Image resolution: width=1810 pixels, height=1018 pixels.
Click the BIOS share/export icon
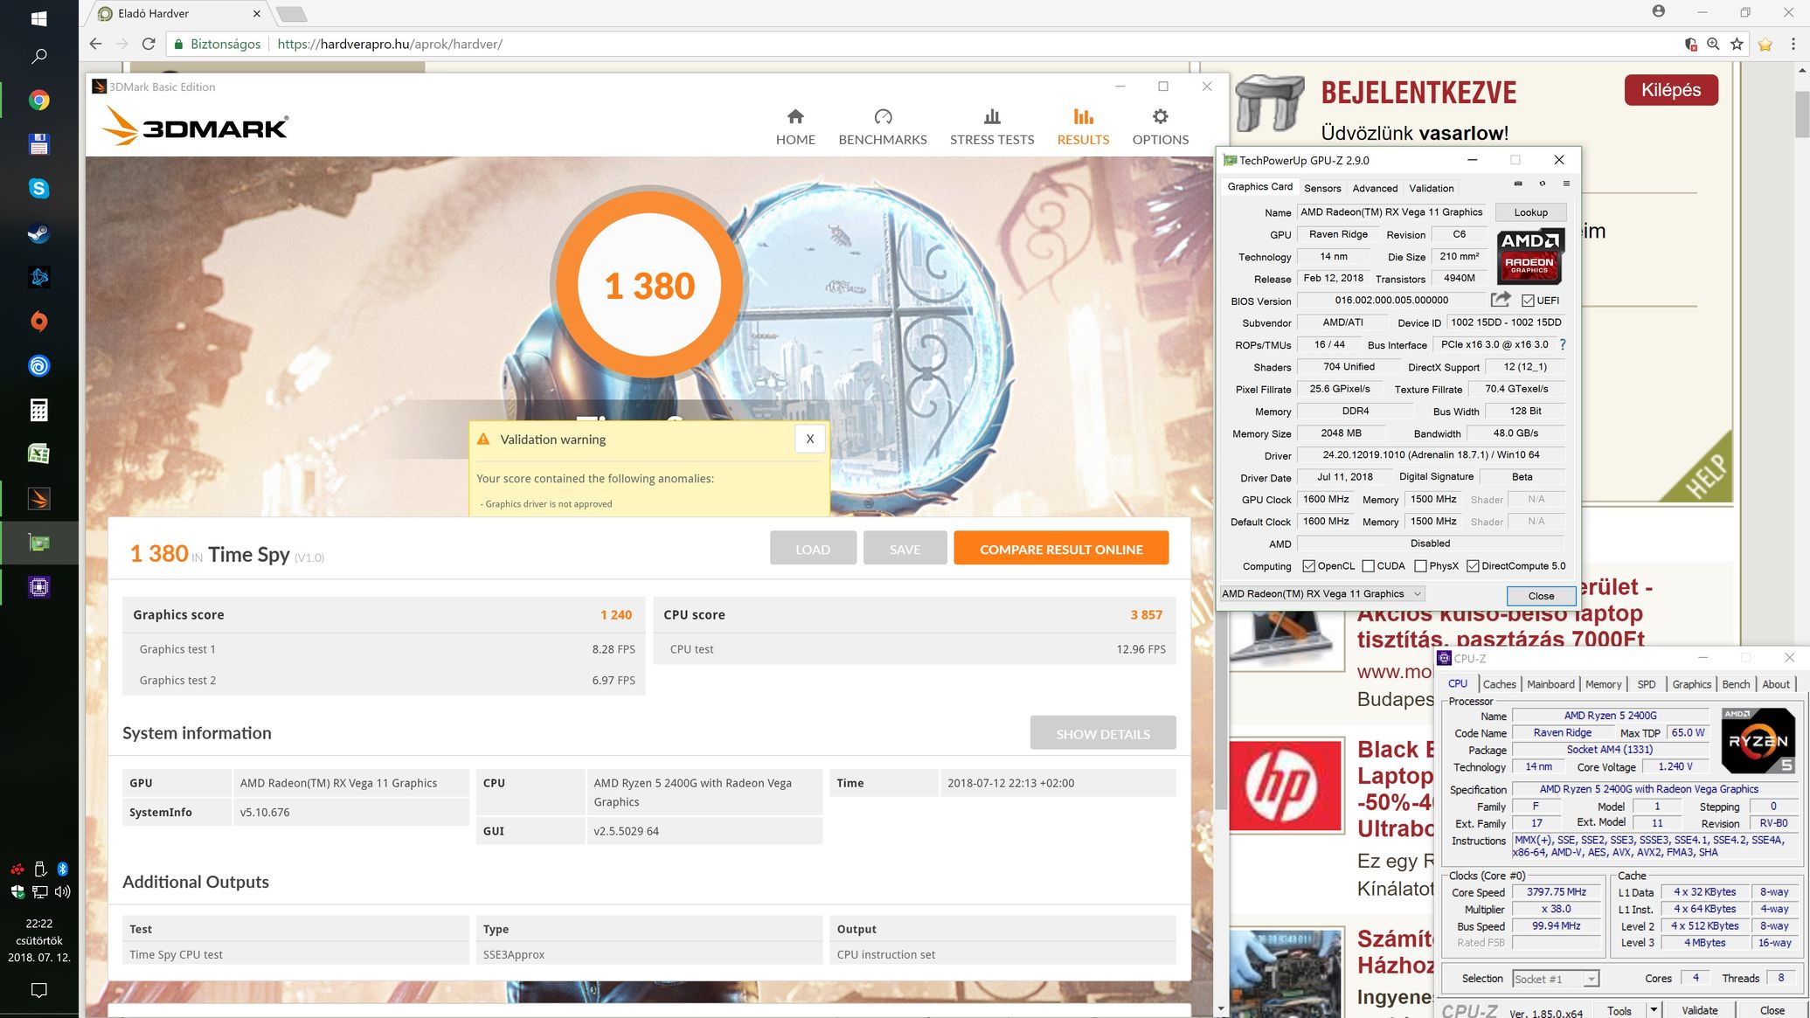pyautogui.click(x=1501, y=300)
